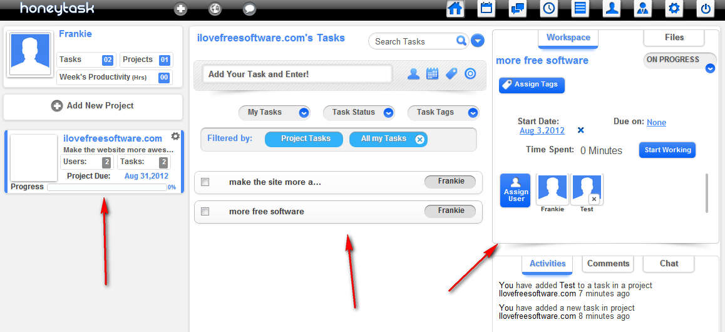Screen dimensions: 725x332
Task: Switch to the Comments tab
Action: pos(608,264)
